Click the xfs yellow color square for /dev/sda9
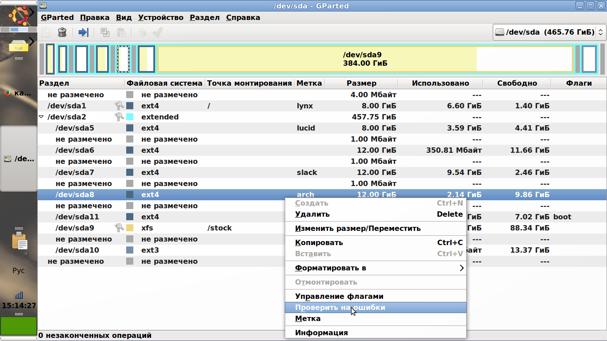The width and height of the screenshot is (607, 341). point(130,228)
